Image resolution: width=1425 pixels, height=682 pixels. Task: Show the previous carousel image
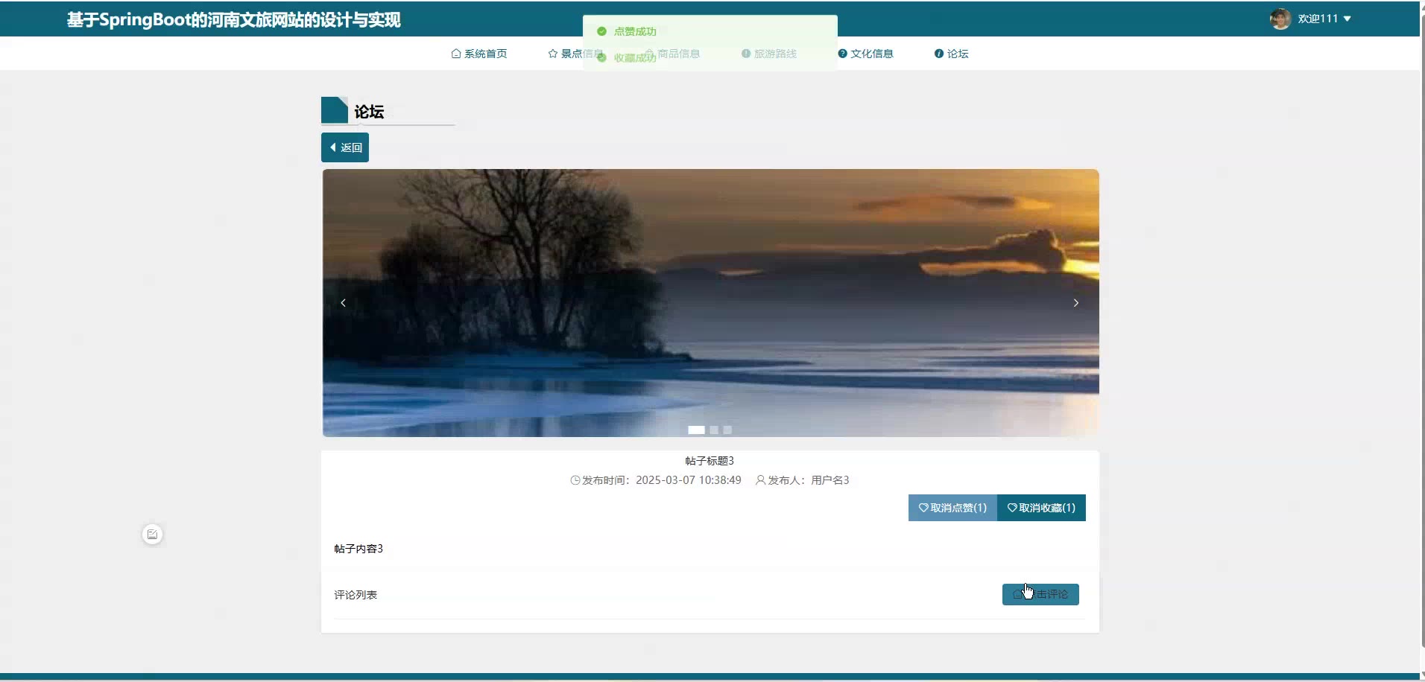[x=343, y=303]
